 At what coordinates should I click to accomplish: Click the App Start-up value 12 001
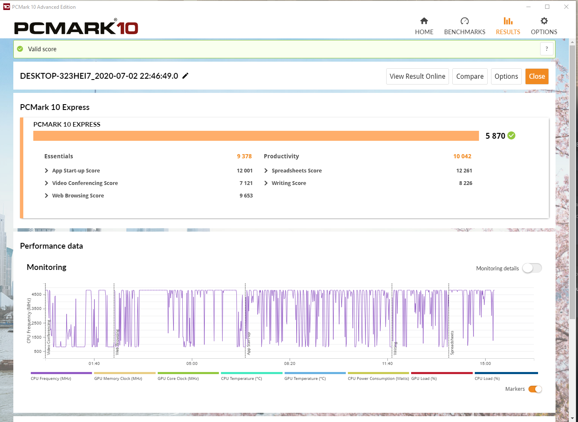(245, 170)
